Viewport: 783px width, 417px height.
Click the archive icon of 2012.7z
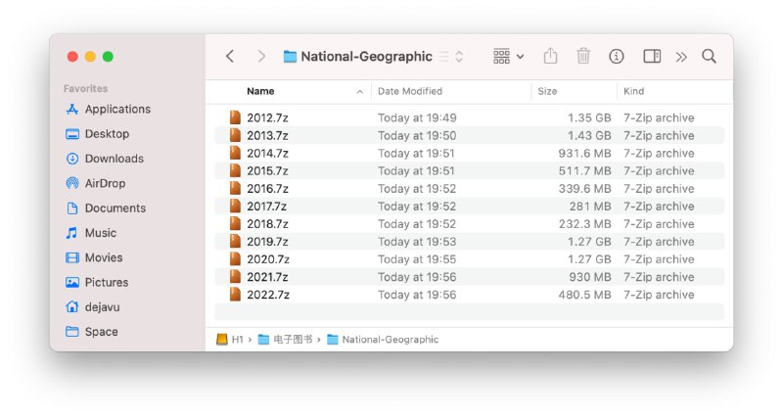(235, 117)
